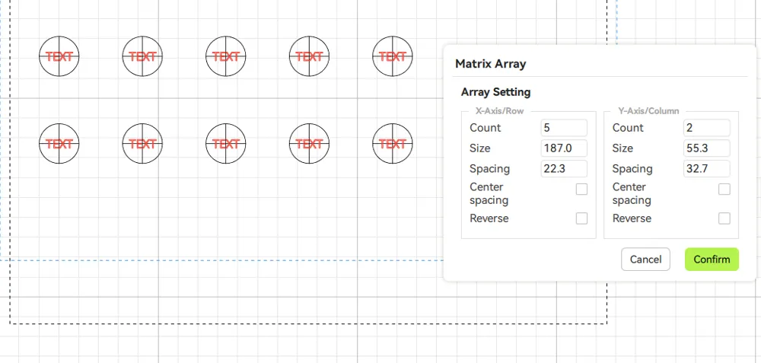Select the Y-Axis/Column group label
Viewport: 761px width, 363px height.
pyautogui.click(x=648, y=110)
